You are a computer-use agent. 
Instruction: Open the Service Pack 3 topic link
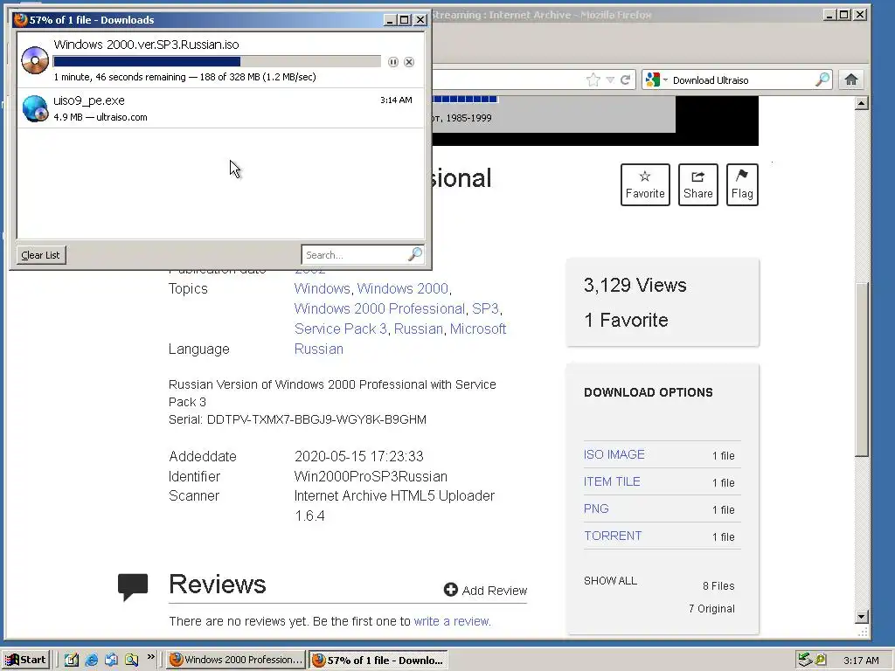pos(341,329)
